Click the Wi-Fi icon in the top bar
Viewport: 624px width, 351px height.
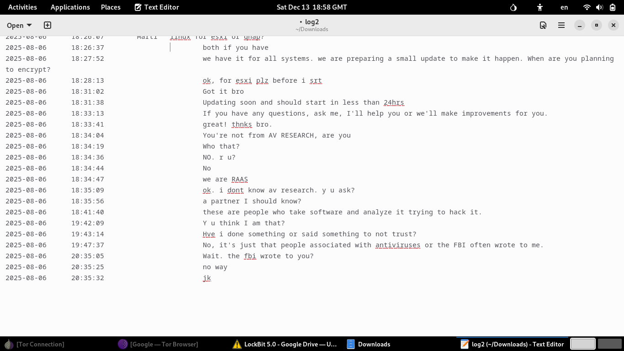point(586,7)
